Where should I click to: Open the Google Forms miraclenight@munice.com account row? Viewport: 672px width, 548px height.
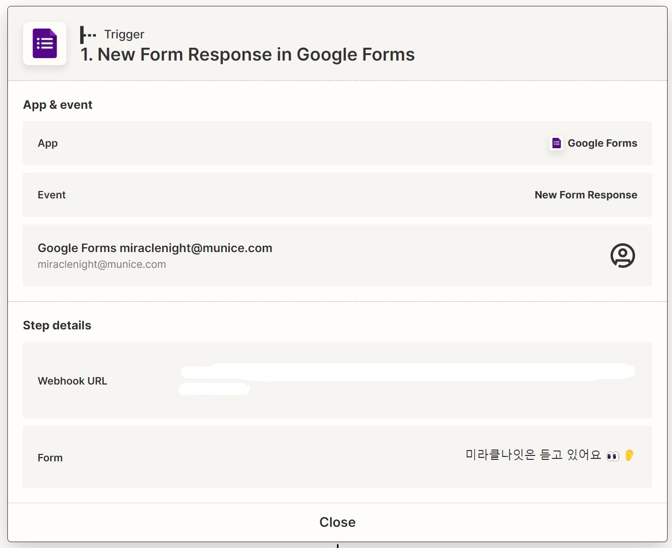pos(337,256)
